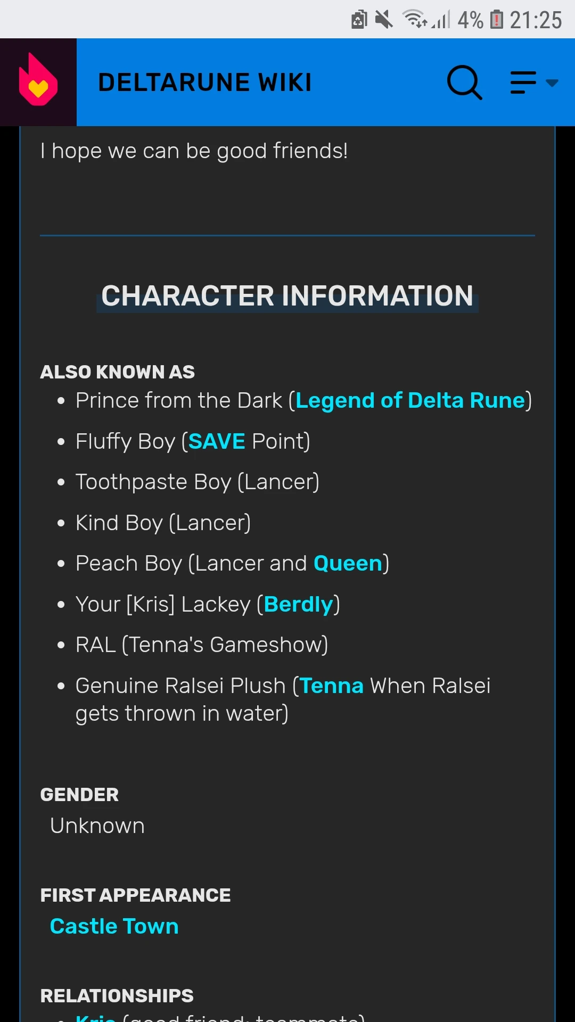Open the "Castle Town" link

click(x=113, y=926)
